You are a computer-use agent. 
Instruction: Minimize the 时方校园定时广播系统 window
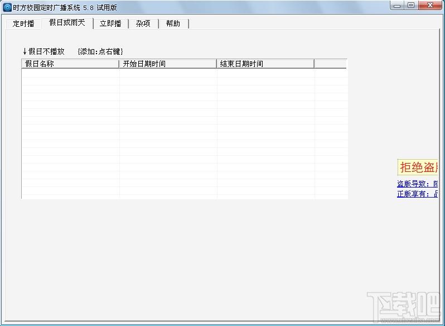click(x=397, y=6)
